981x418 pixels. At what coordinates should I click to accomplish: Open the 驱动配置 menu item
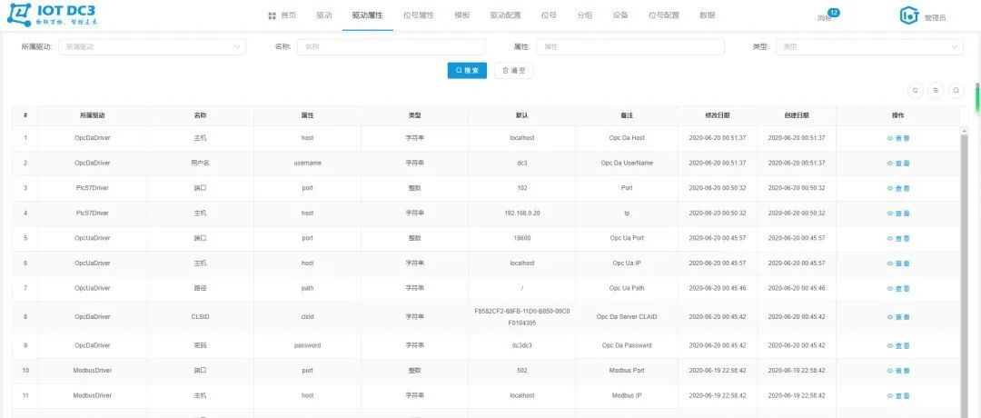[x=506, y=15]
